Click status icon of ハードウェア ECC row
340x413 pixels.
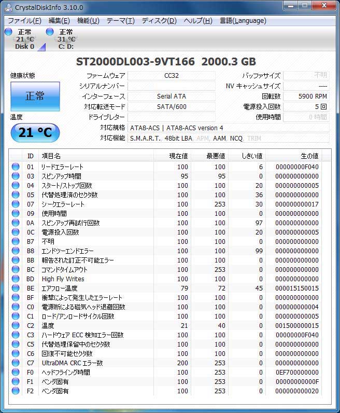(x=16, y=335)
